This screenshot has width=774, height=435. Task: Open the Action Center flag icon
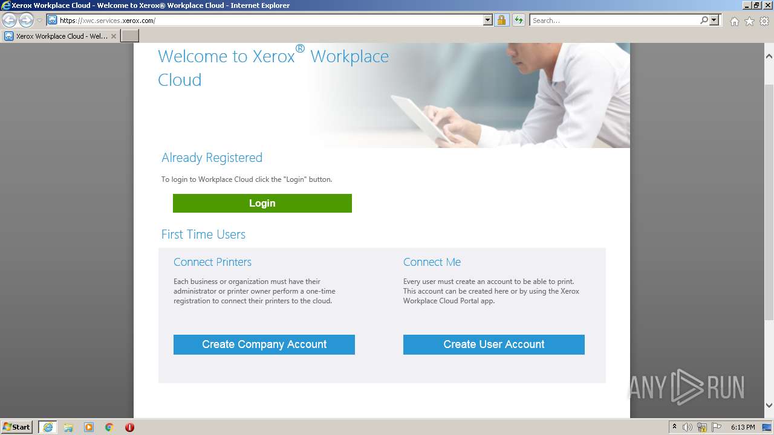point(717,427)
